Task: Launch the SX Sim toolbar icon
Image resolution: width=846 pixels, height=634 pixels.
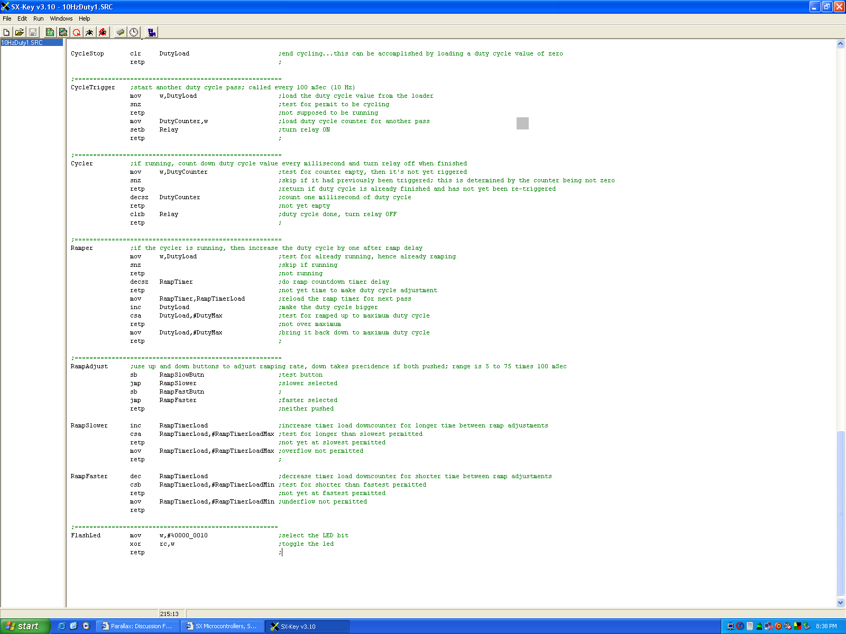Action: click(152, 32)
